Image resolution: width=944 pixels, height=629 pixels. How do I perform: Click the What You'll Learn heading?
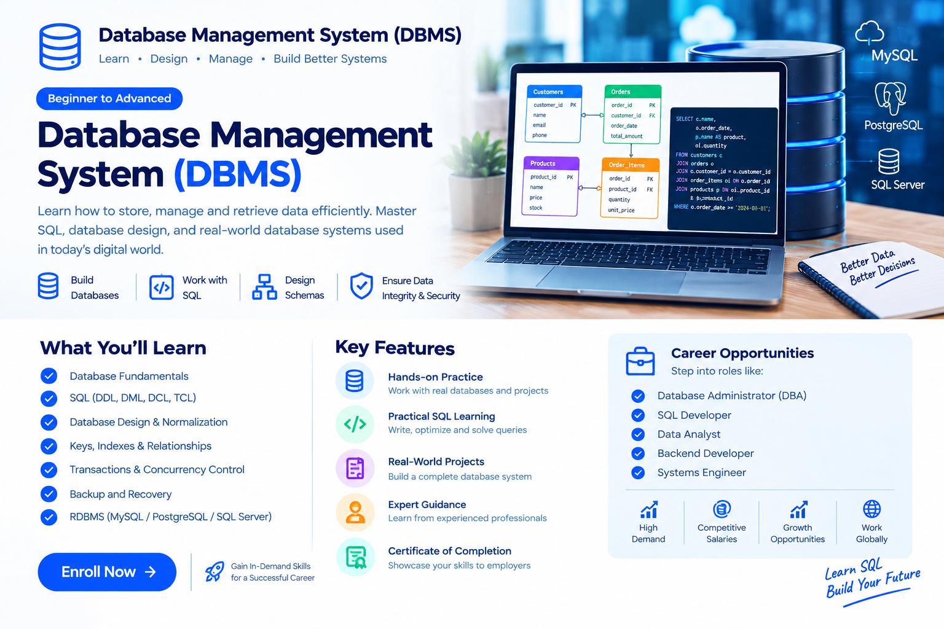[123, 348]
